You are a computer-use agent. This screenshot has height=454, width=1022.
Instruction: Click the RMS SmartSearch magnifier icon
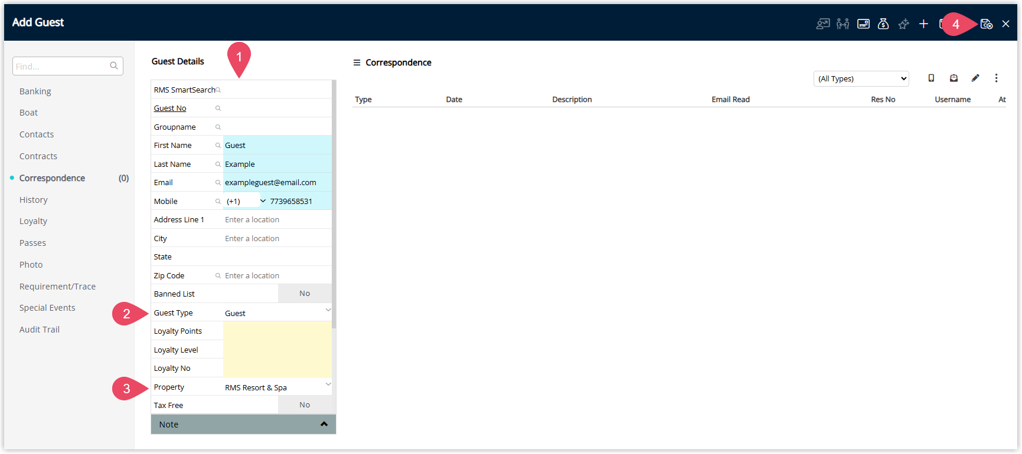(x=218, y=90)
